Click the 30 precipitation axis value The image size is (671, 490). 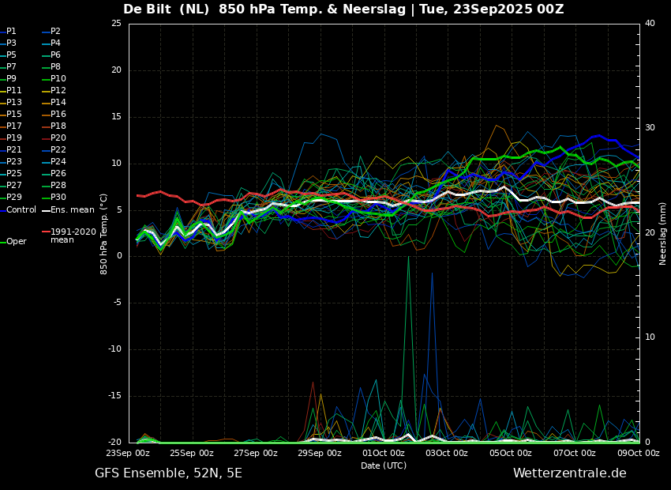tap(650, 128)
